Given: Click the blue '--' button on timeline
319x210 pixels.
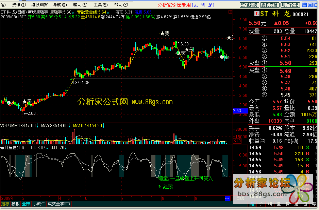Looking at the screenshot, I should click(227, 198).
